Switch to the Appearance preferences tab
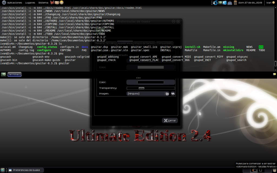This screenshot has height=173, width=277. point(125,43)
